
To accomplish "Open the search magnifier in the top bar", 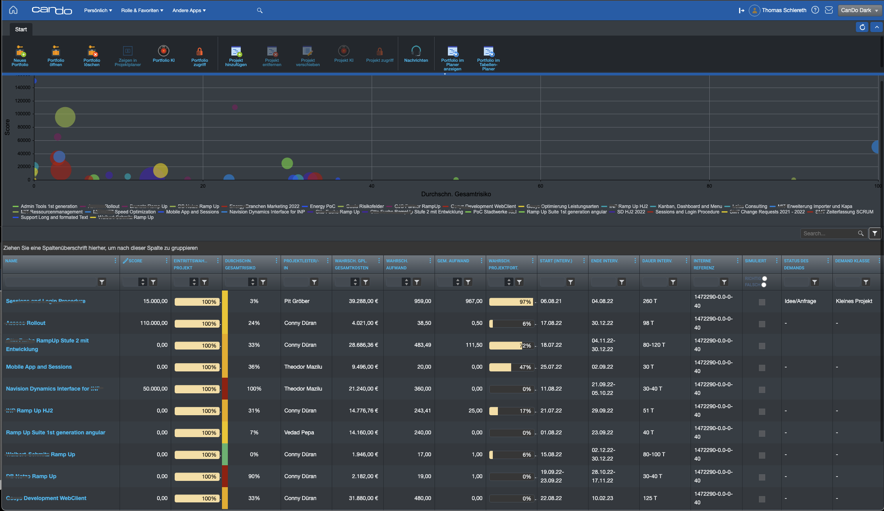I will [x=259, y=11].
